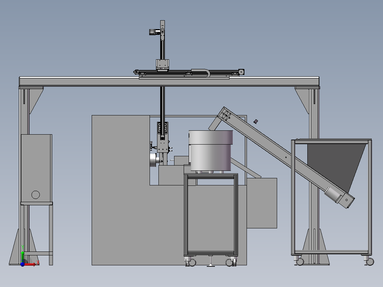Image resolution: width=383 pixels, height=287 pixels.
Task: Select the left caster of the feeder stand
Action: 190,262
